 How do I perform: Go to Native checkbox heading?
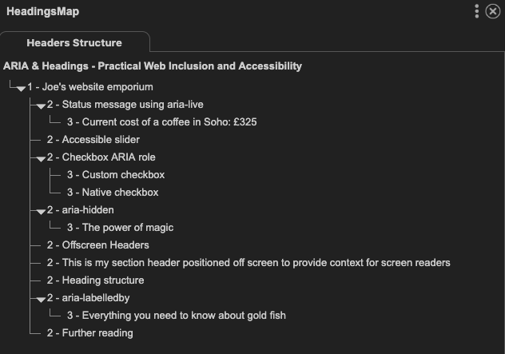(113, 193)
